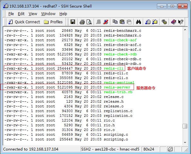Click 'rio.c' file name

109,120
